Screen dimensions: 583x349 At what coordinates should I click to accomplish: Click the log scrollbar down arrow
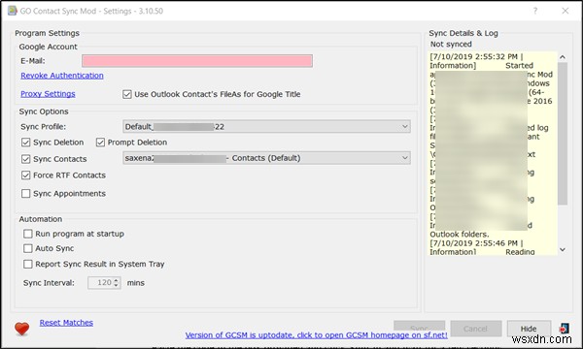pyautogui.click(x=563, y=249)
